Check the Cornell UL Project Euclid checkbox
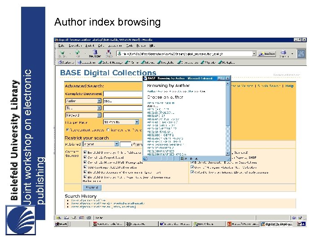323x242 pixels. click(x=85, y=157)
